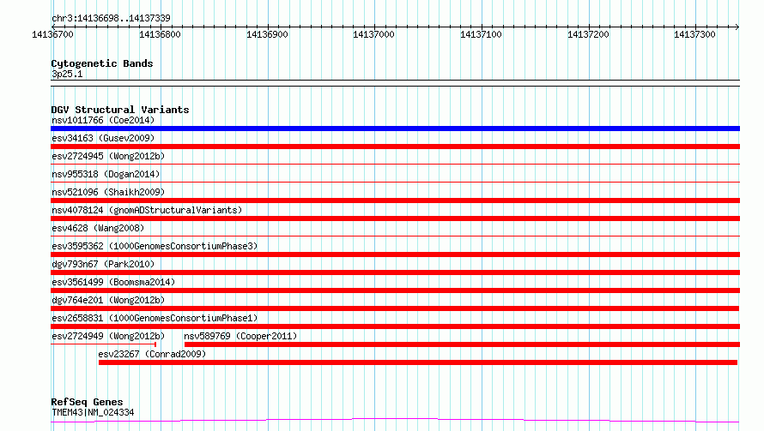
Task: Select the Cytogenetic Bands track title
Action: tap(102, 63)
